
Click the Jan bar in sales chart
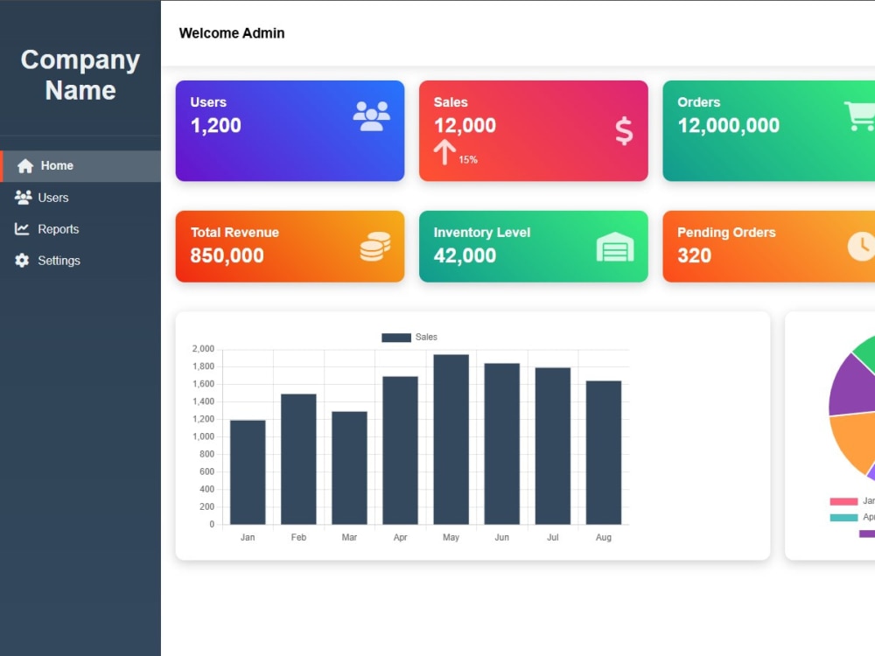pyautogui.click(x=248, y=472)
